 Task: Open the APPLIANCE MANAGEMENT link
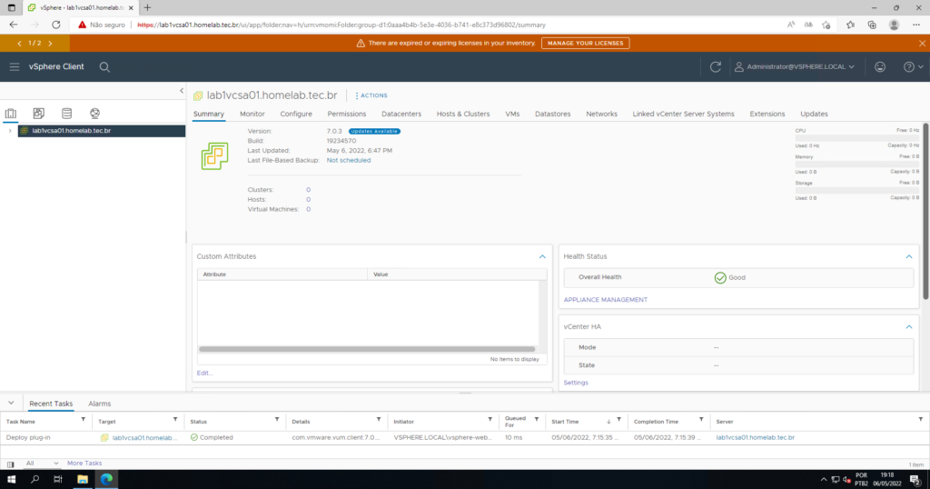[x=606, y=300]
